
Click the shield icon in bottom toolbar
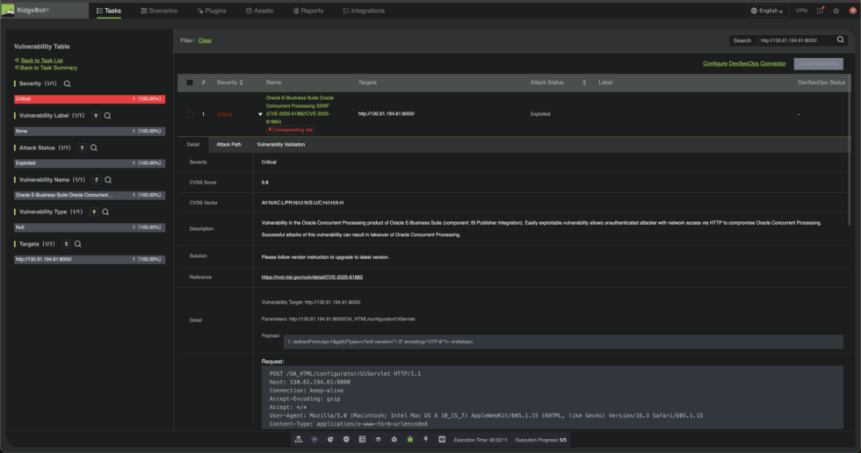coord(346,438)
